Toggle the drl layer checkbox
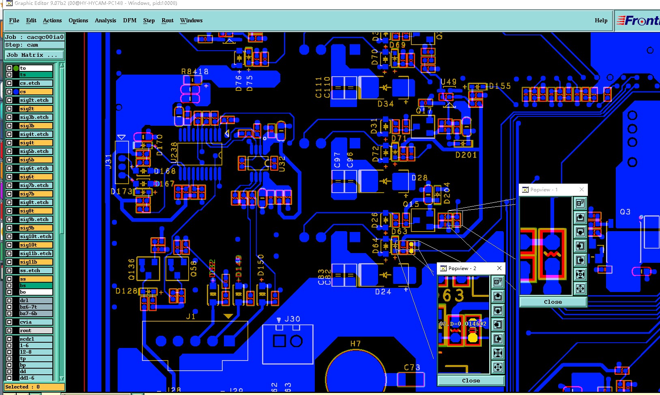This screenshot has height=395, width=660. point(9,301)
